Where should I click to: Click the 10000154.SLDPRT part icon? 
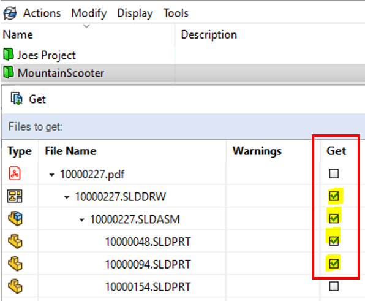point(15,286)
